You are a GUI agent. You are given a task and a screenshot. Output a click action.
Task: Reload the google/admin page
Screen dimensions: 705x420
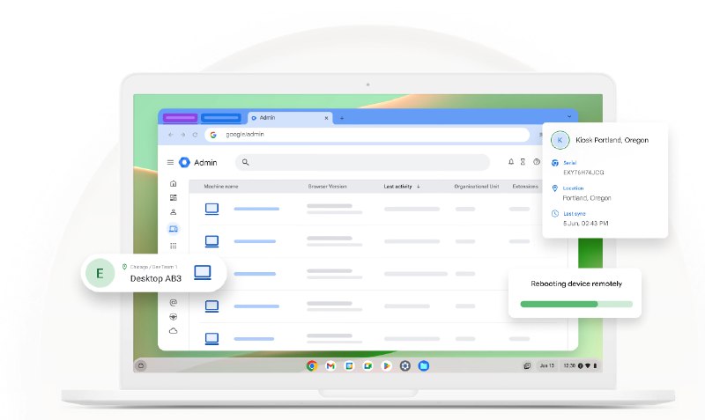(x=195, y=135)
